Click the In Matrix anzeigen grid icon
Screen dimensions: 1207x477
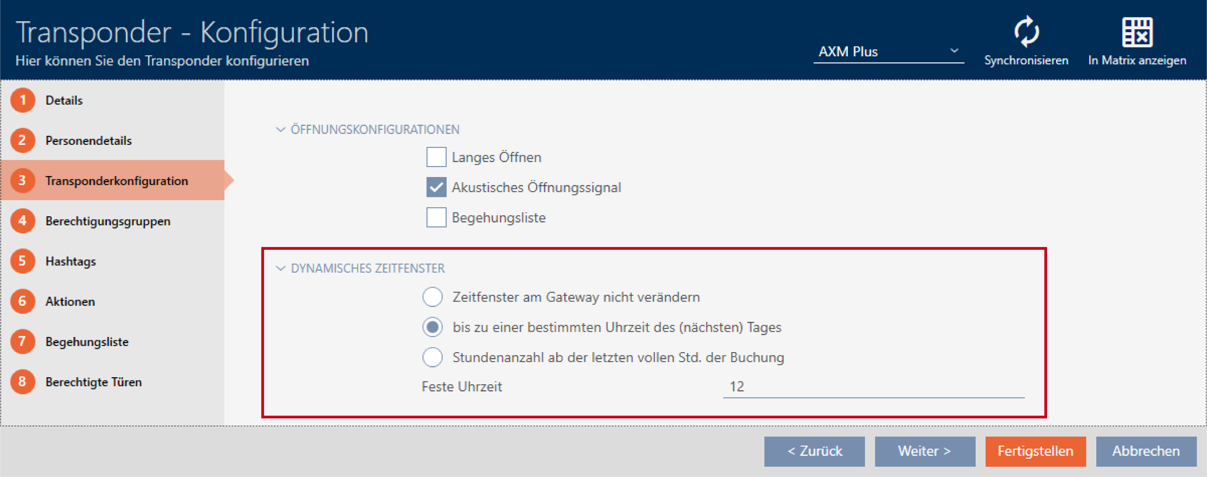1137,32
